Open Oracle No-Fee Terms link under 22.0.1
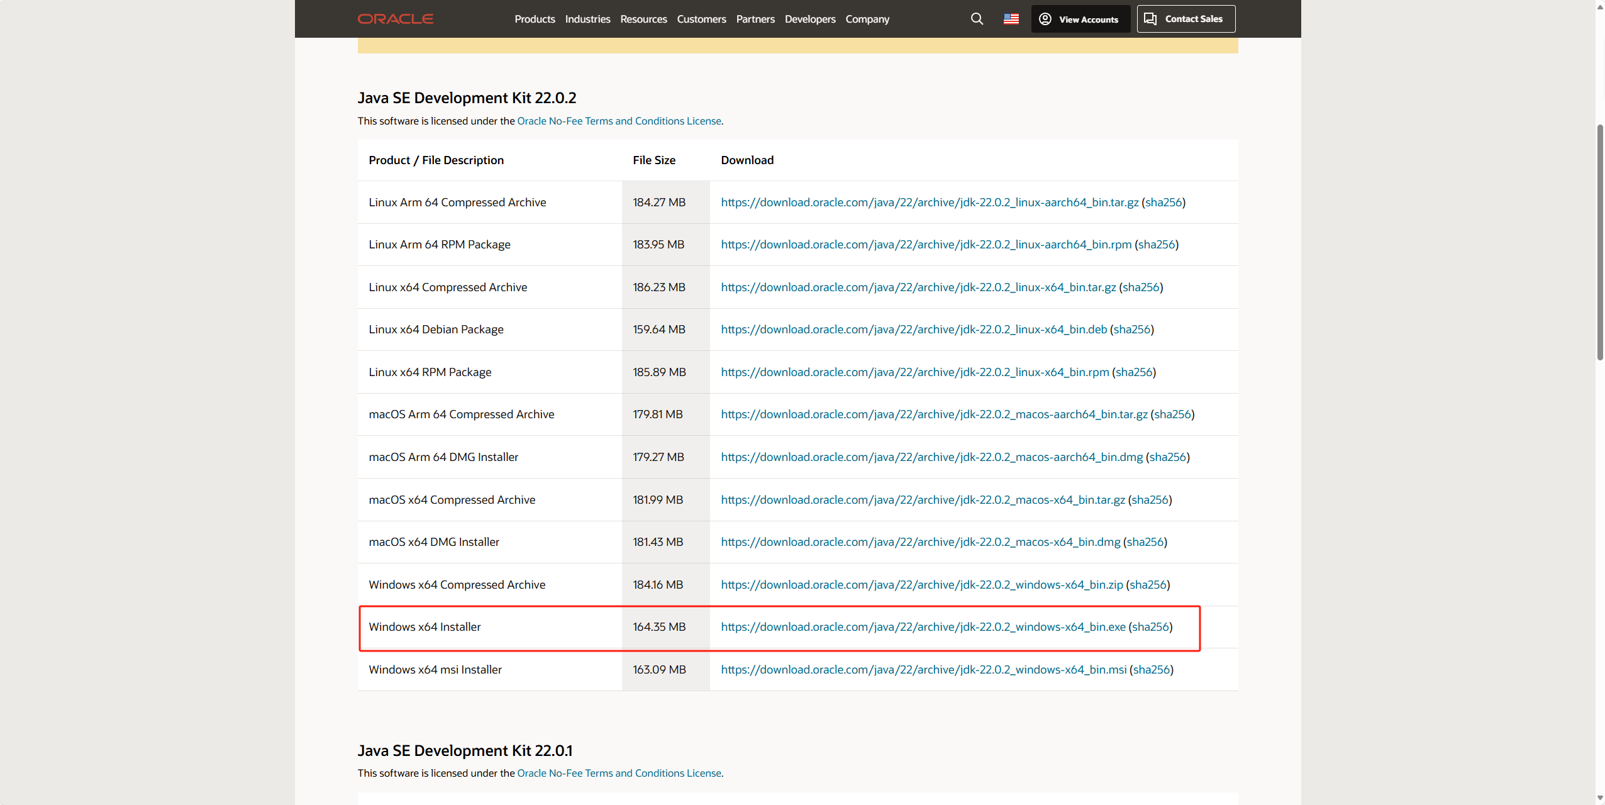The image size is (1605, 805). (619, 773)
